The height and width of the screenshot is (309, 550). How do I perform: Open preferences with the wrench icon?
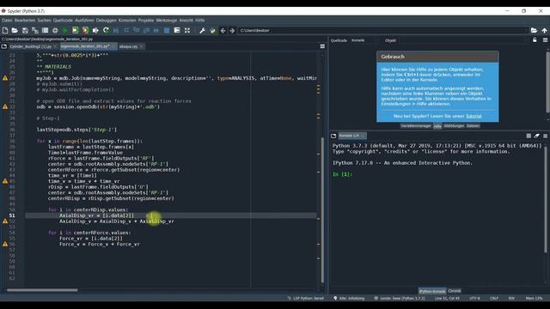pos(203,31)
